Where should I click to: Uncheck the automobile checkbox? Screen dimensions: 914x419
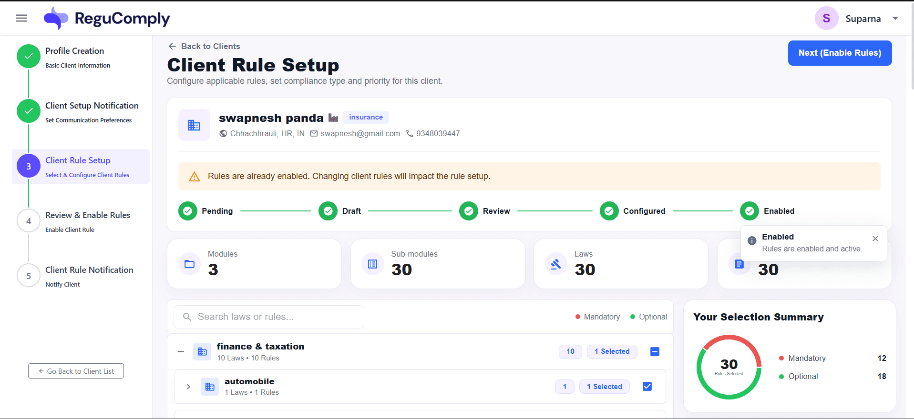(x=647, y=387)
